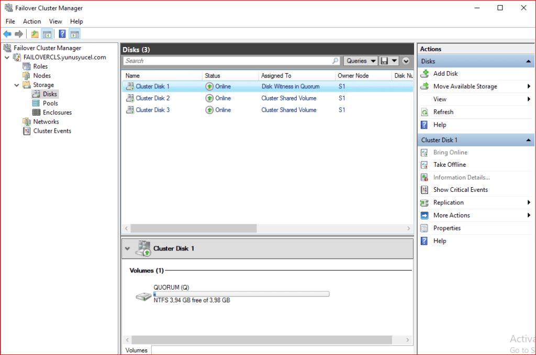This screenshot has height=355, width=536.
Task: Click the Show Critical Events icon
Action: (424, 190)
